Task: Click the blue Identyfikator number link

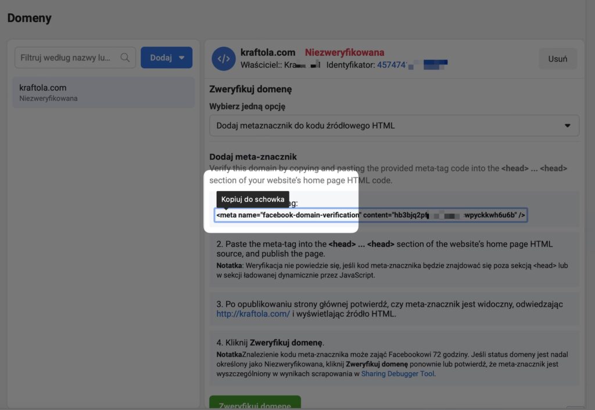Action: click(412, 65)
